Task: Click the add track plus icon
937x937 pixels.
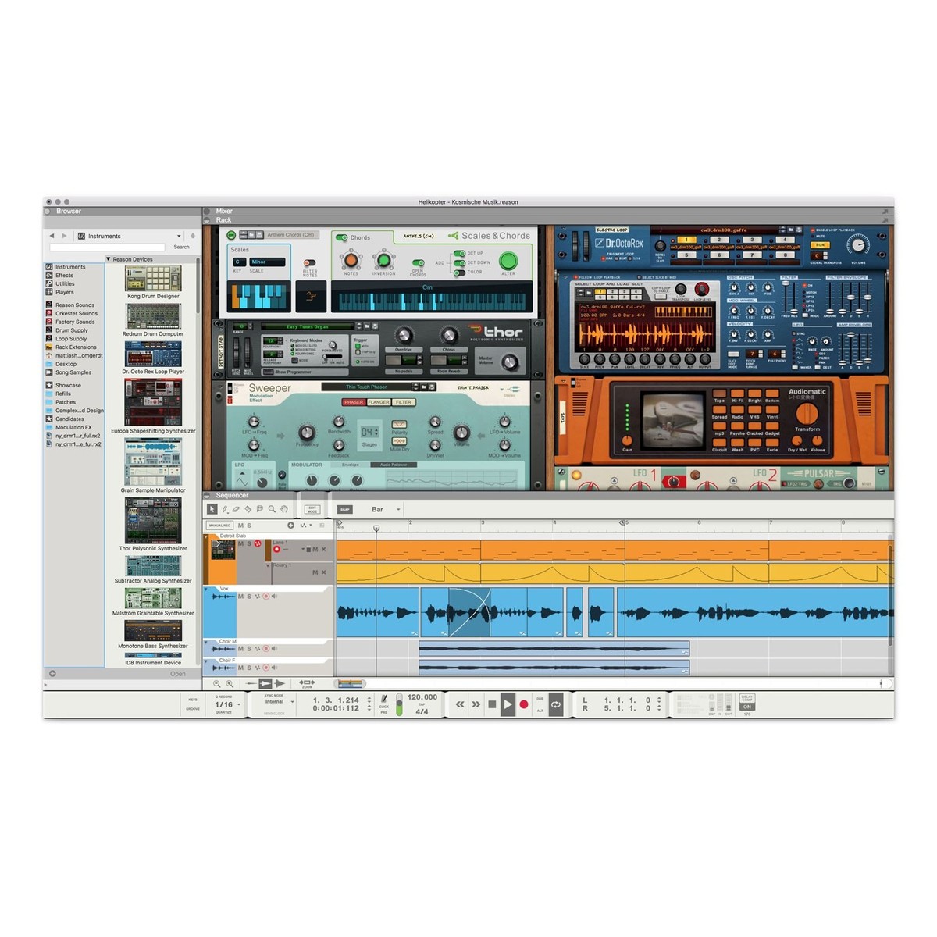Action: 290,526
